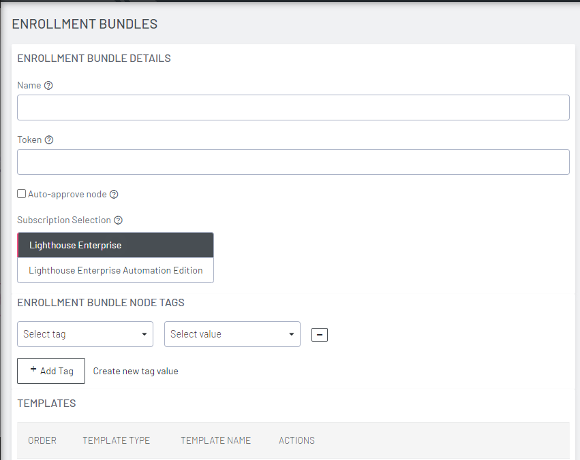Screen dimensions: 580x460
Task: Click the TEMPLATE TYPE column header
Action: point(116,440)
